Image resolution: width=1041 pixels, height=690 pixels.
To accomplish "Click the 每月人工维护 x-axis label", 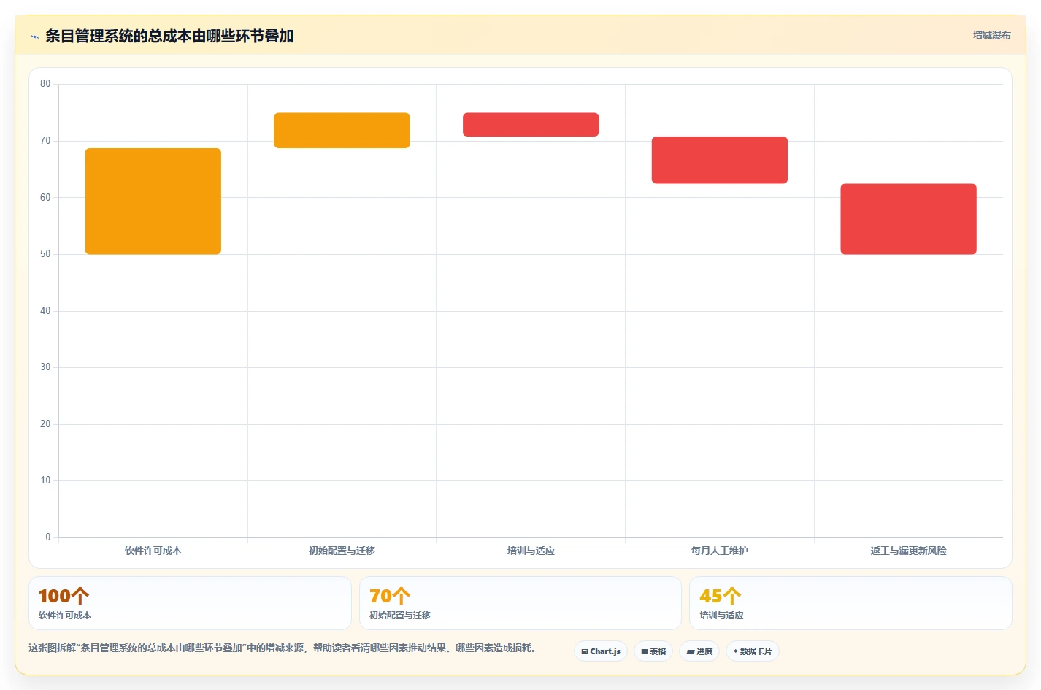I will point(720,551).
